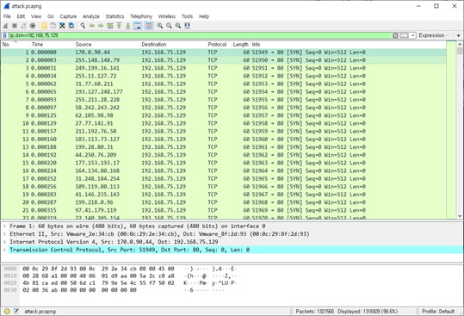
Task: Open a capture file (folder icon)
Action: pos(44,26)
